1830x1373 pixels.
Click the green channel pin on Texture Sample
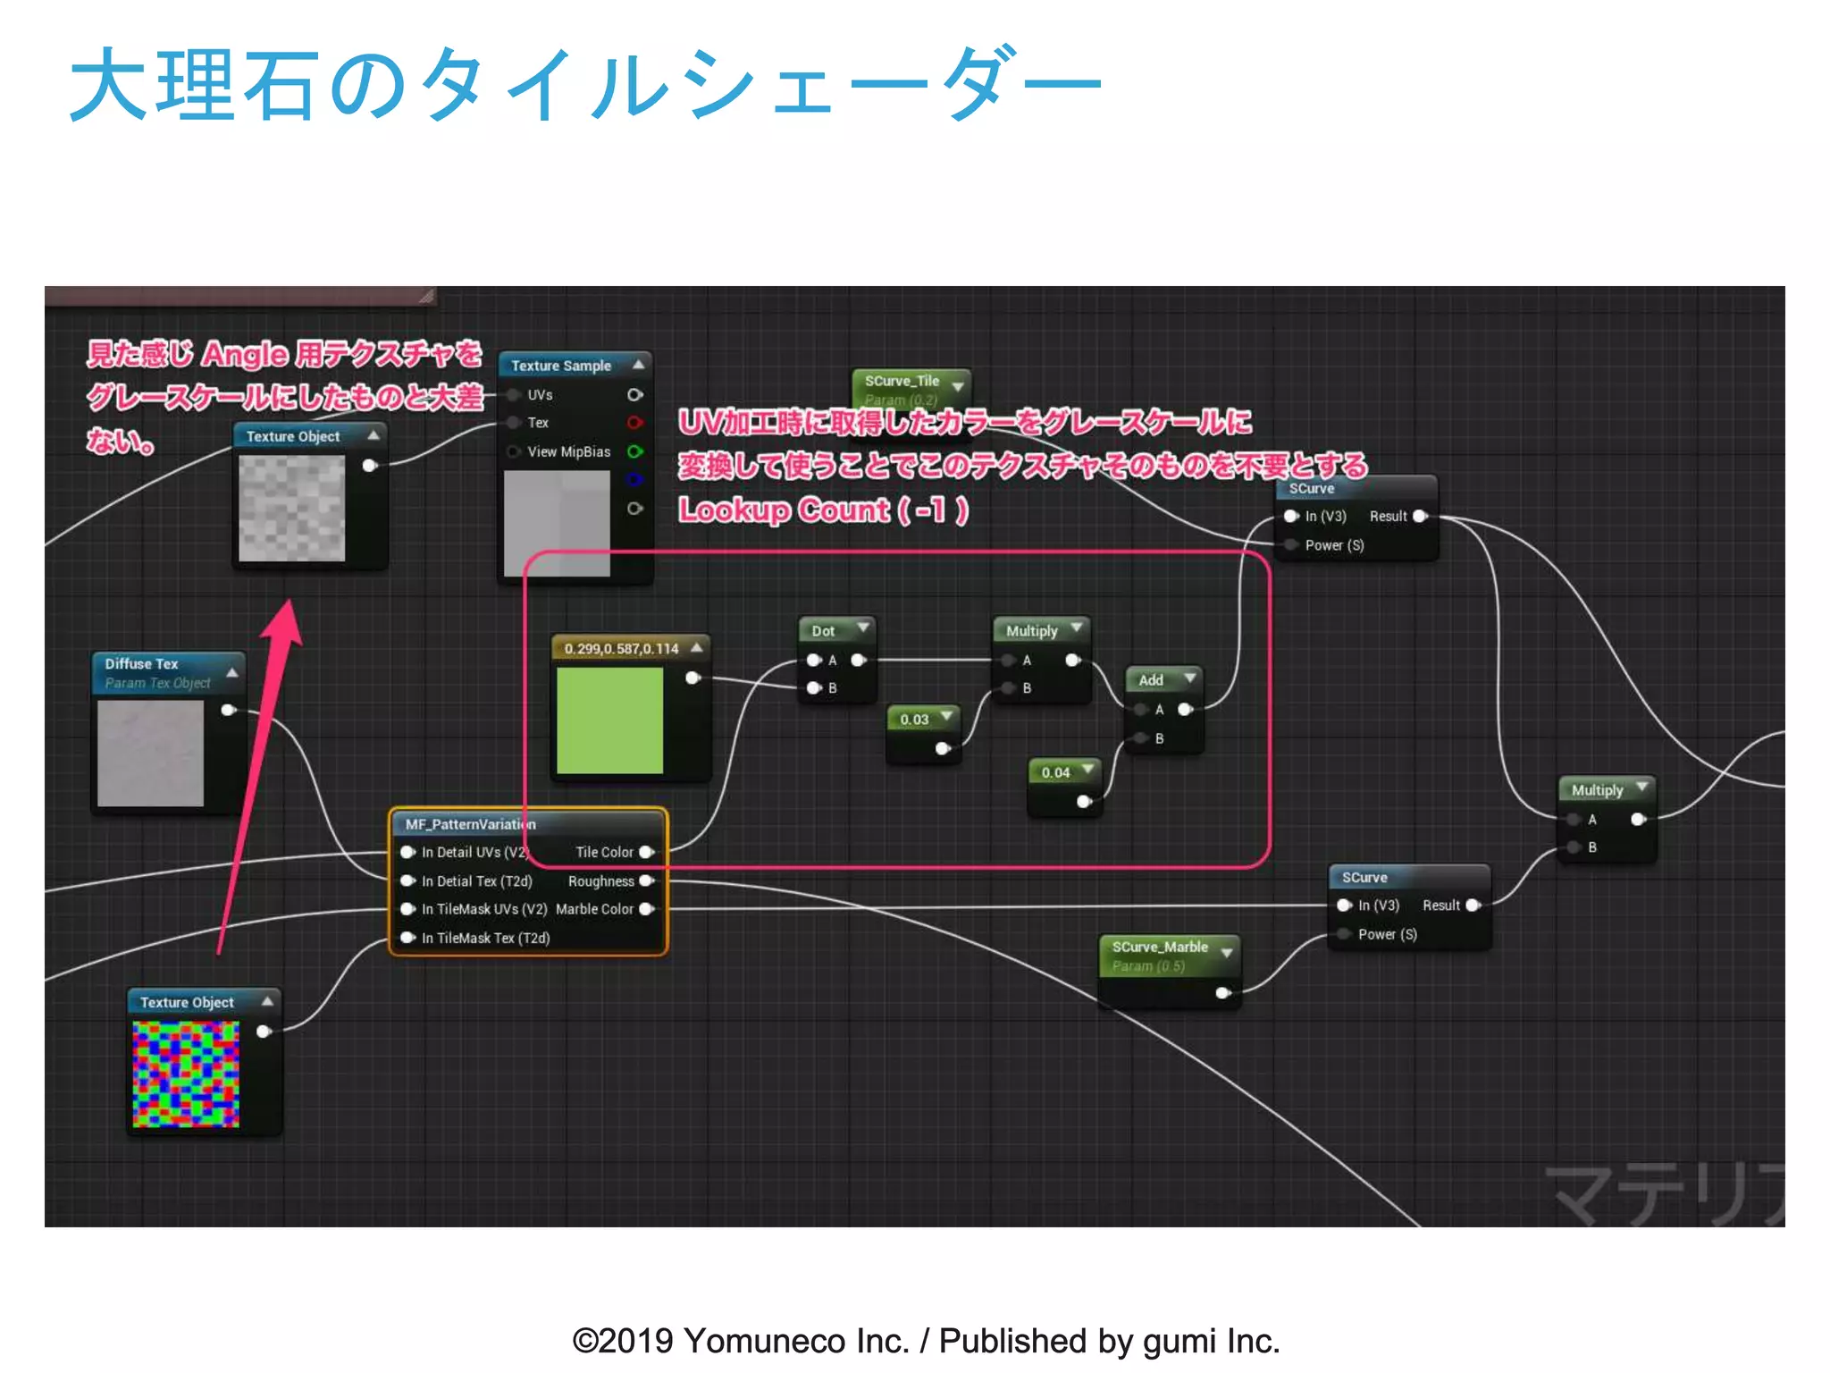pyautogui.click(x=634, y=451)
